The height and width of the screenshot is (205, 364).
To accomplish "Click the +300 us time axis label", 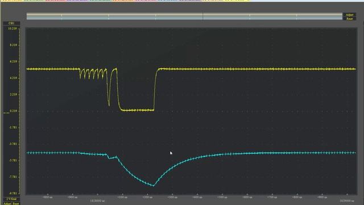I will pyautogui.click(x=172, y=198).
